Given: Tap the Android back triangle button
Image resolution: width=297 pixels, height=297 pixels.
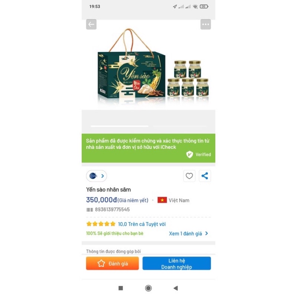Looking at the screenshot, I should point(176,288).
